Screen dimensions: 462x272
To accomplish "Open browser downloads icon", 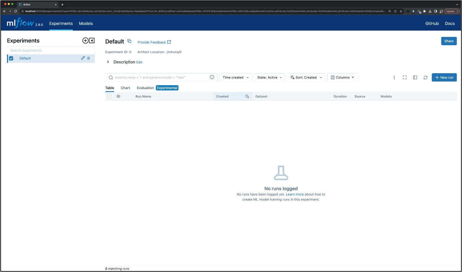I will click(x=430, y=11).
